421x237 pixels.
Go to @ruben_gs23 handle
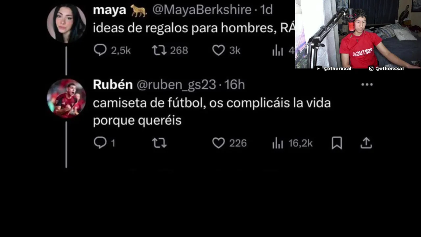[176, 85]
